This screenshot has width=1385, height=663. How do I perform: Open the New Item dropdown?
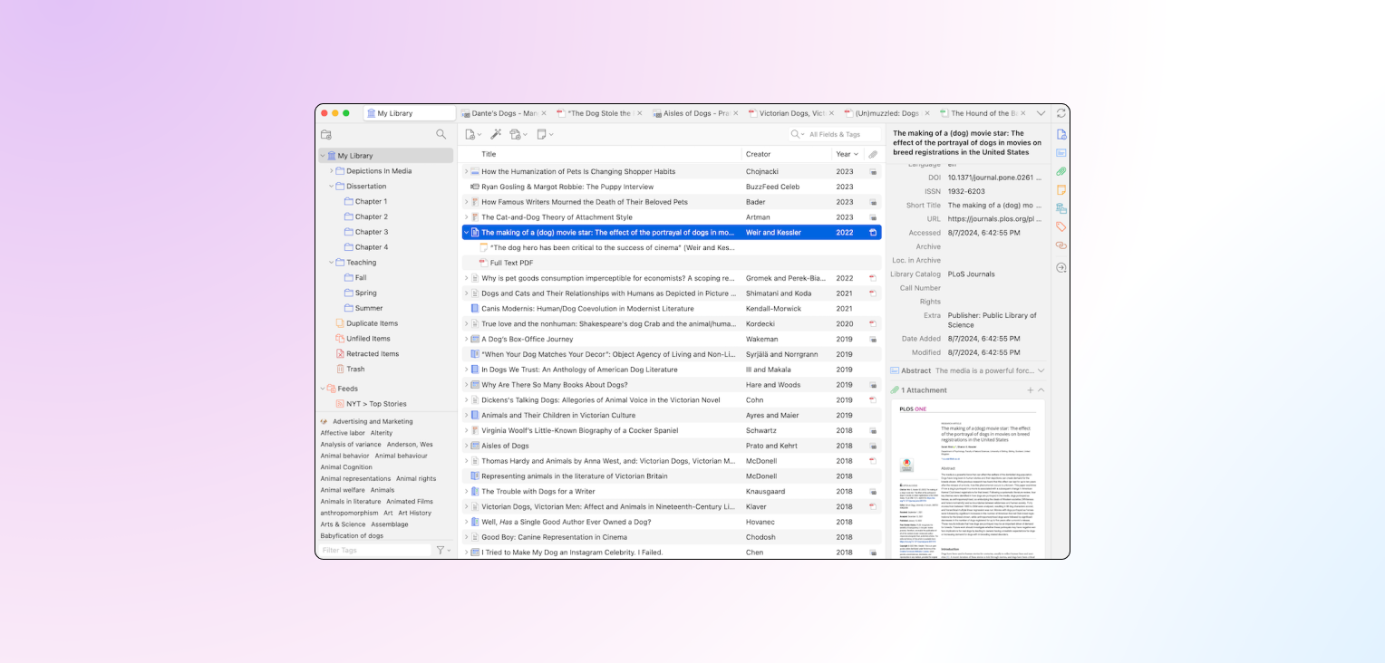coord(473,134)
